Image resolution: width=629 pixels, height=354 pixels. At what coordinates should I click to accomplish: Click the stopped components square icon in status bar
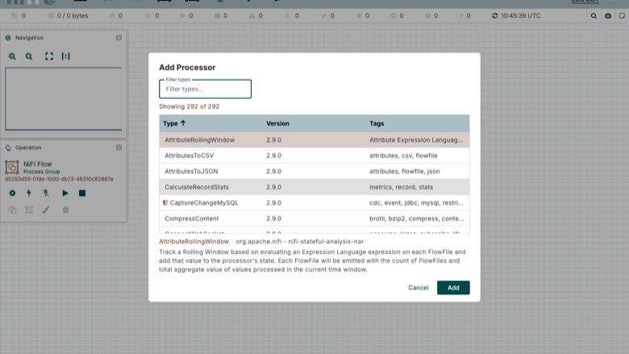pyautogui.click(x=217, y=15)
